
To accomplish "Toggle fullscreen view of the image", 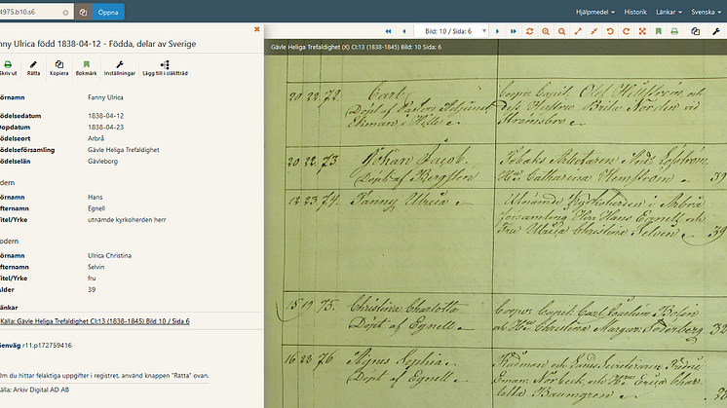I will pyautogui.click(x=642, y=31).
